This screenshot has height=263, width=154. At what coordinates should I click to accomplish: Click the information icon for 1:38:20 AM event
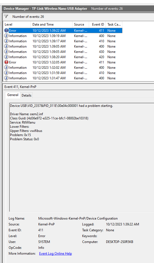coord(6,57)
